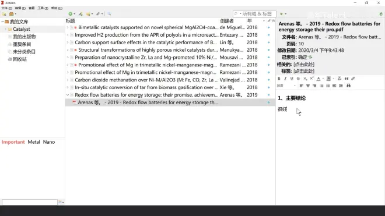Open the background color dropdown arrow

point(334,79)
